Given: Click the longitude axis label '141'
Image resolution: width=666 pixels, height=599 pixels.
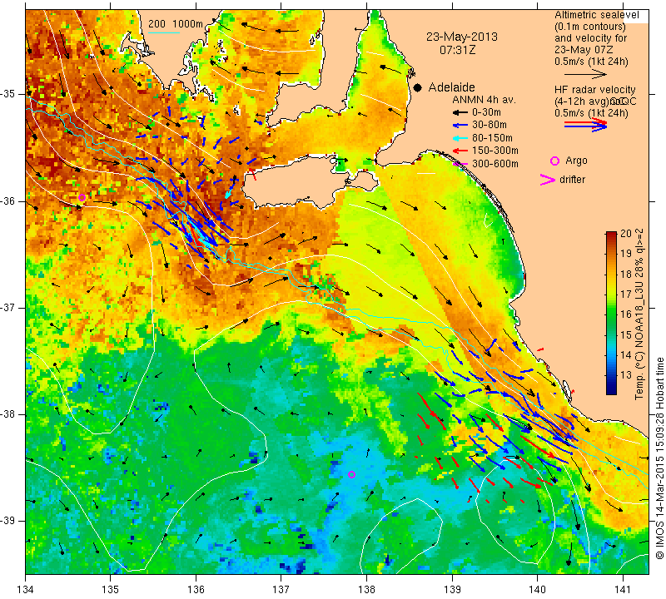Looking at the screenshot, I should point(623,589).
